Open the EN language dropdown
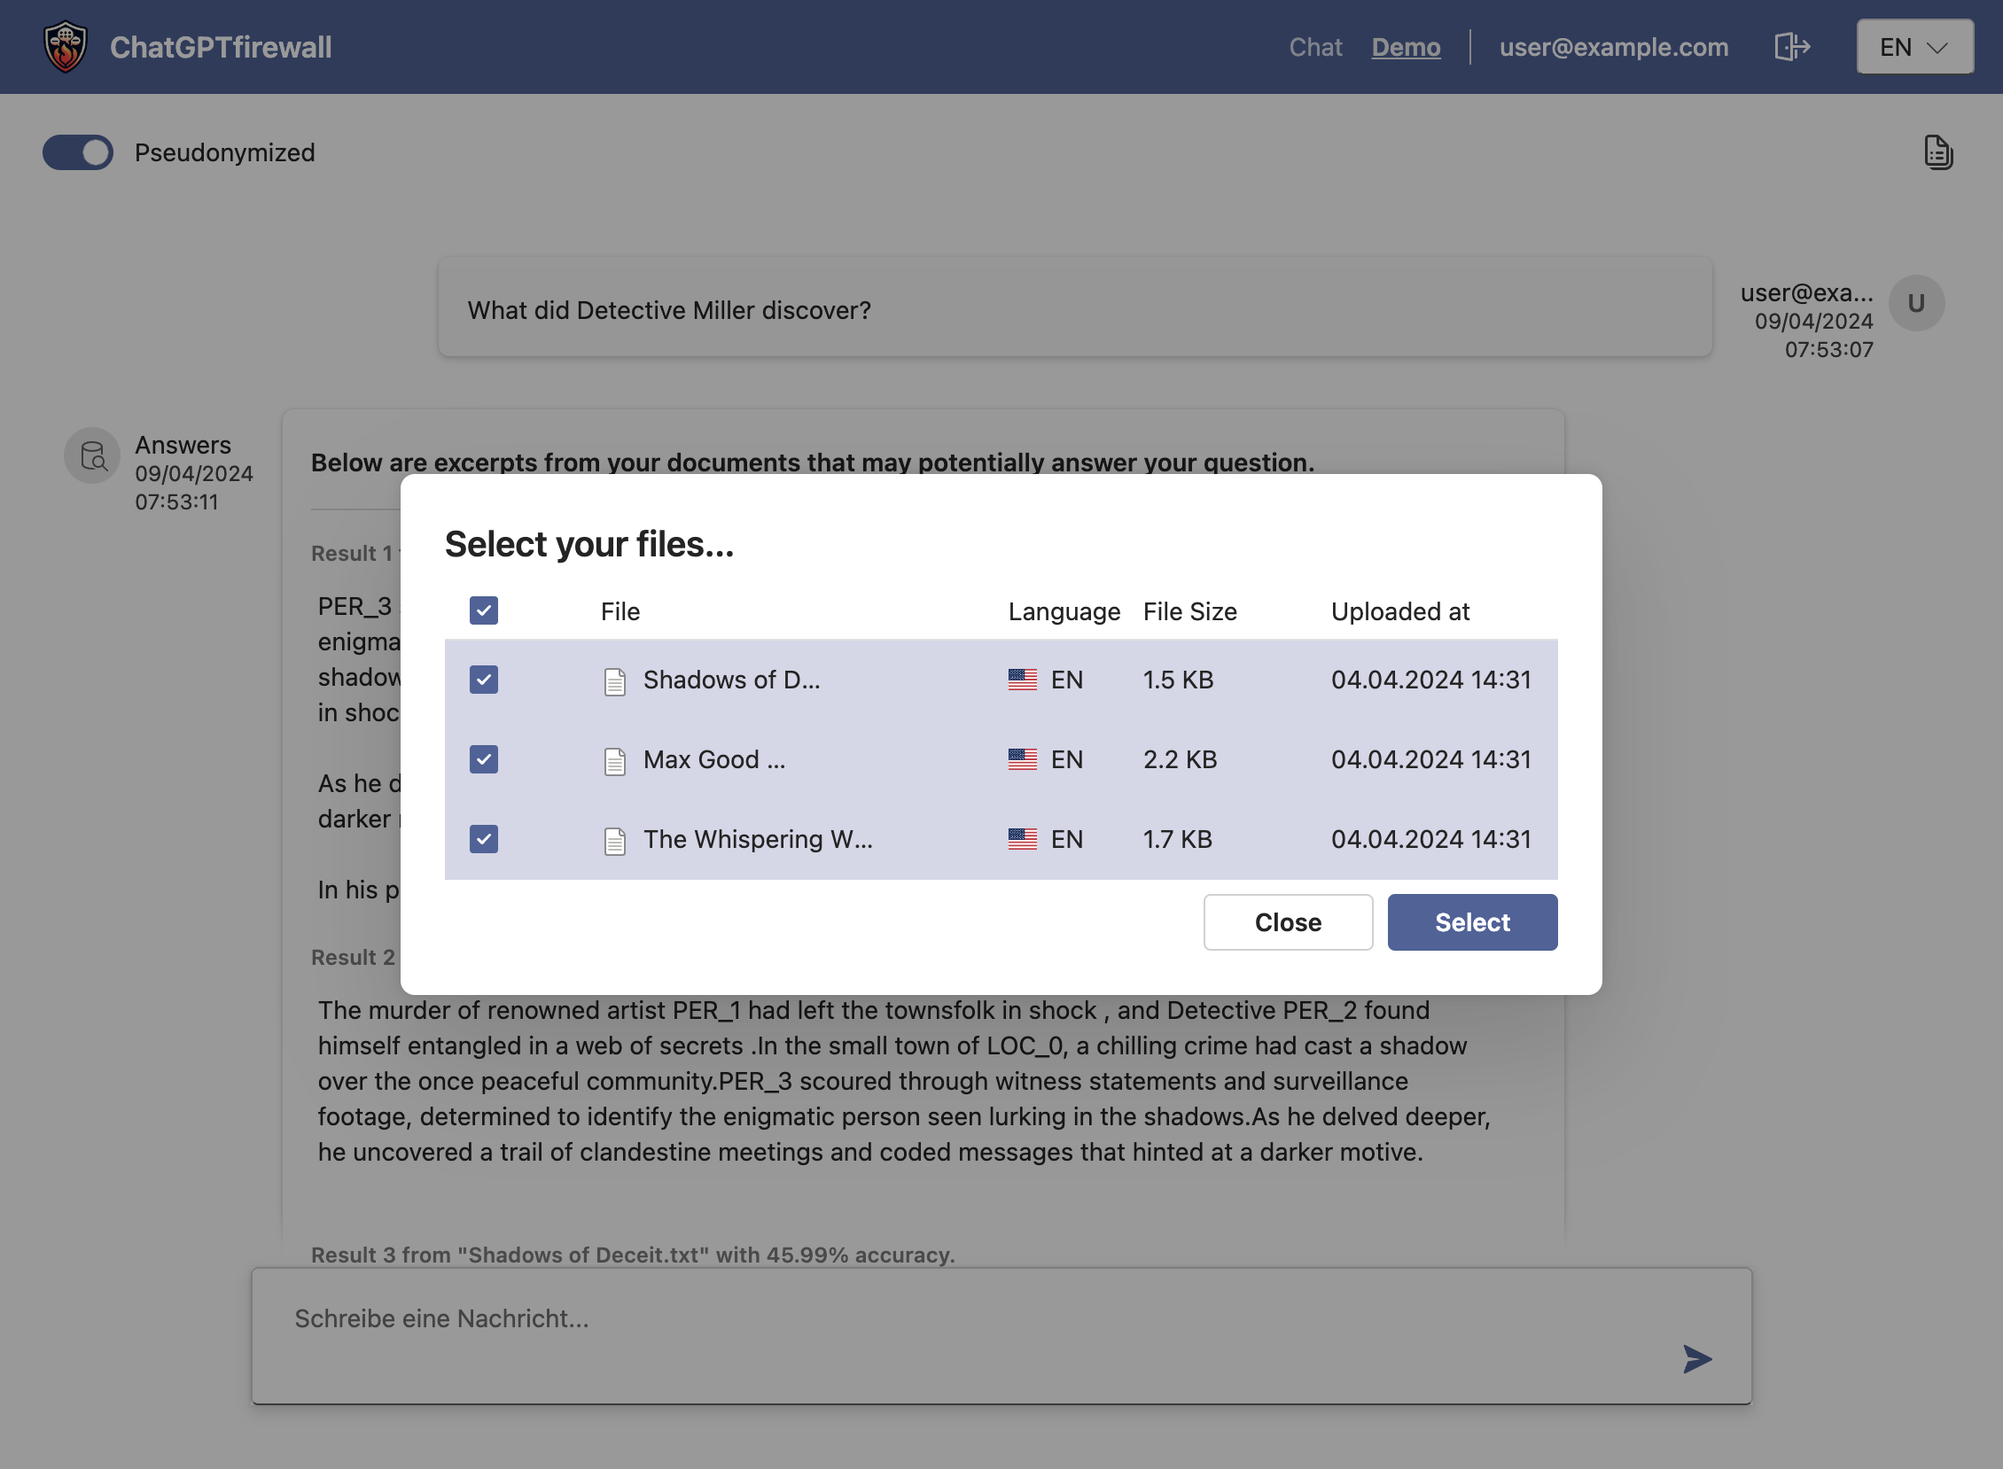 pyautogui.click(x=1914, y=46)
